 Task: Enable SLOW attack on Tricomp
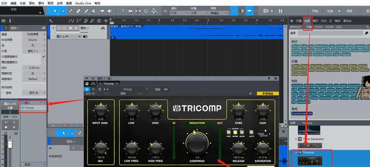[x=242, y=132]
